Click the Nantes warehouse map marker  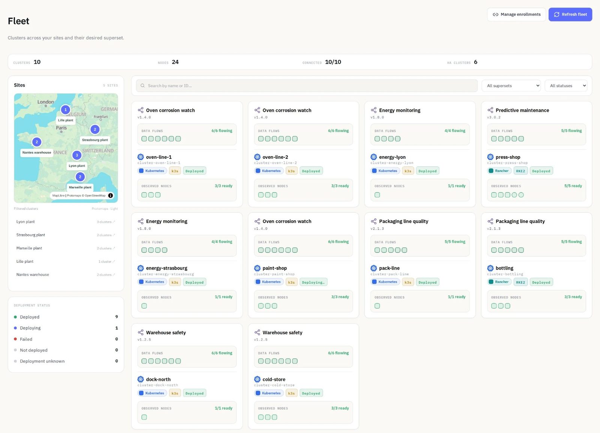point(37,142)
